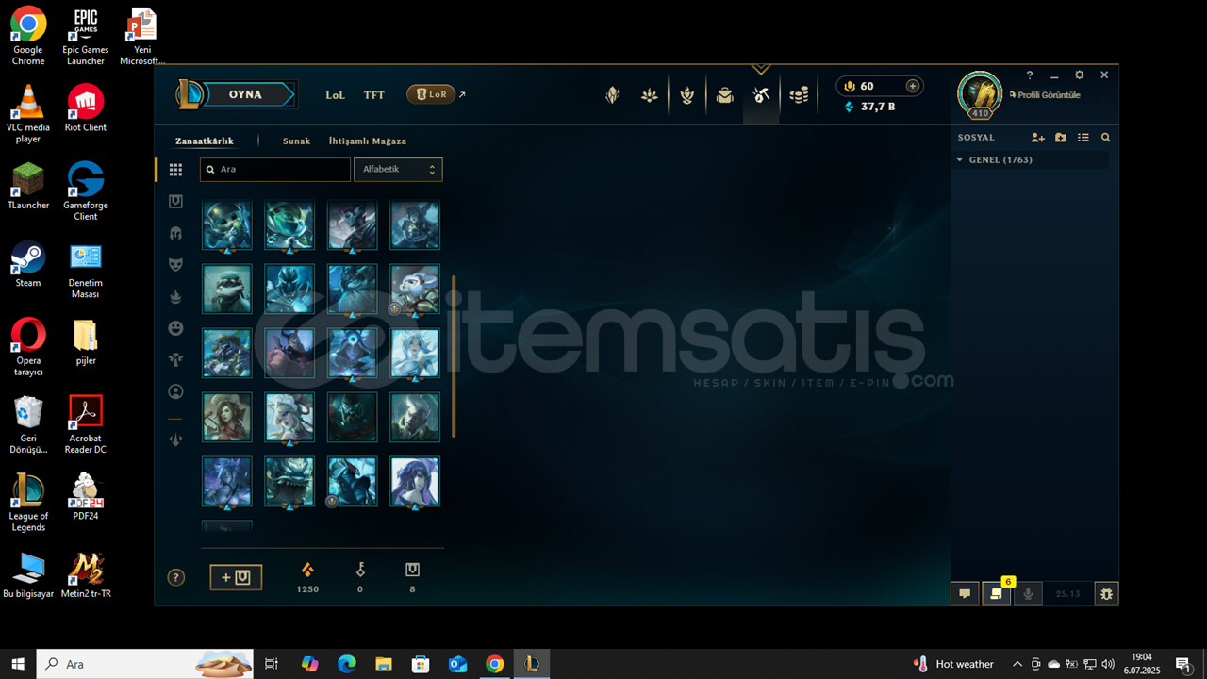Viewport: 1207px width, 679px height.
Task: Open the reroll/disenchant arrow icon below divider
Action: pos(175,439)
